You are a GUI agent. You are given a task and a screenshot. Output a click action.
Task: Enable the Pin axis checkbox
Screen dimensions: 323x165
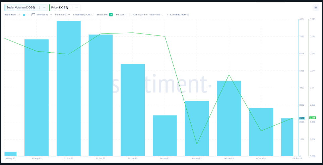(x=128, y=15)
